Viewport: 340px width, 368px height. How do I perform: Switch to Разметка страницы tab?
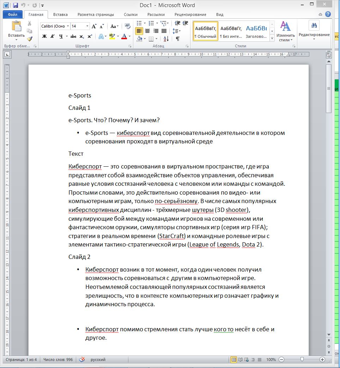[96, 14]
